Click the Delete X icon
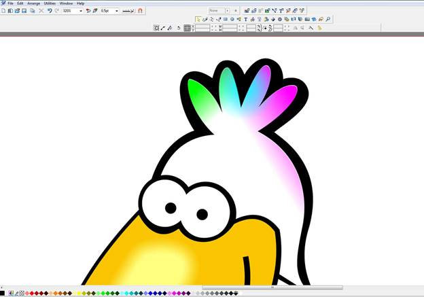 [41, 11]
